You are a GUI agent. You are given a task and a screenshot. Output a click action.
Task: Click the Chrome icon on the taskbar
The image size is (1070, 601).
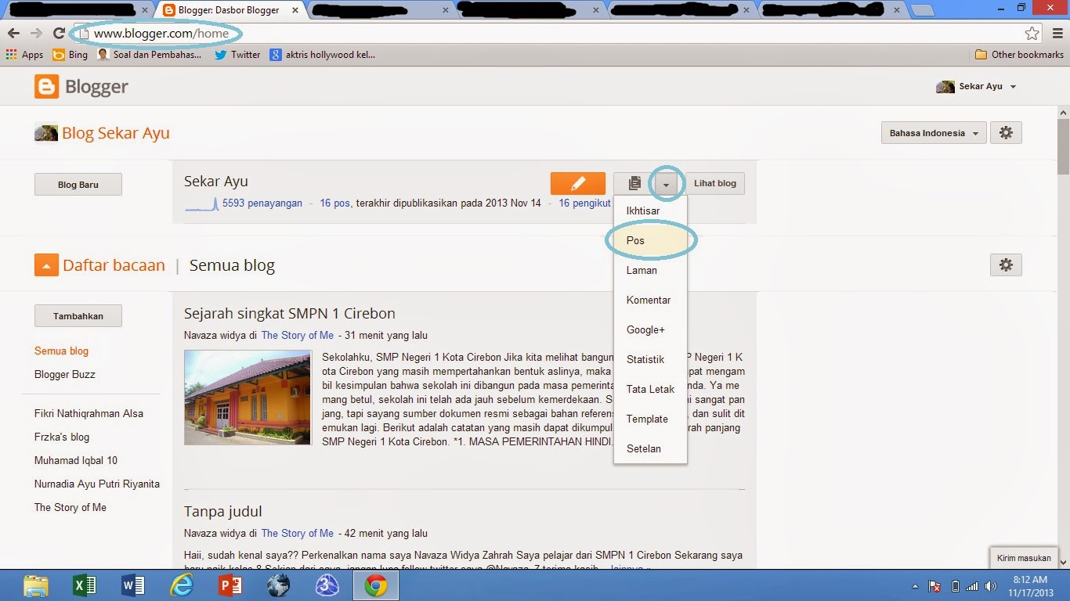tap(375, 585)
